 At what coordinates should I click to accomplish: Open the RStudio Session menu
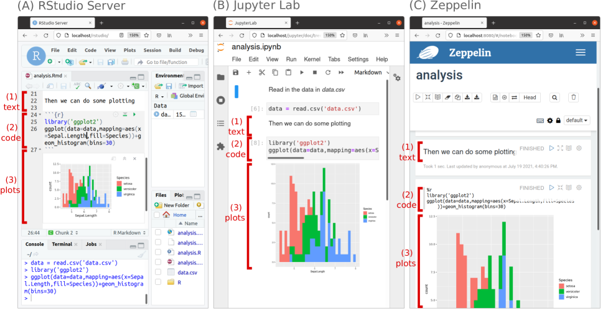(x=152, y=50)
